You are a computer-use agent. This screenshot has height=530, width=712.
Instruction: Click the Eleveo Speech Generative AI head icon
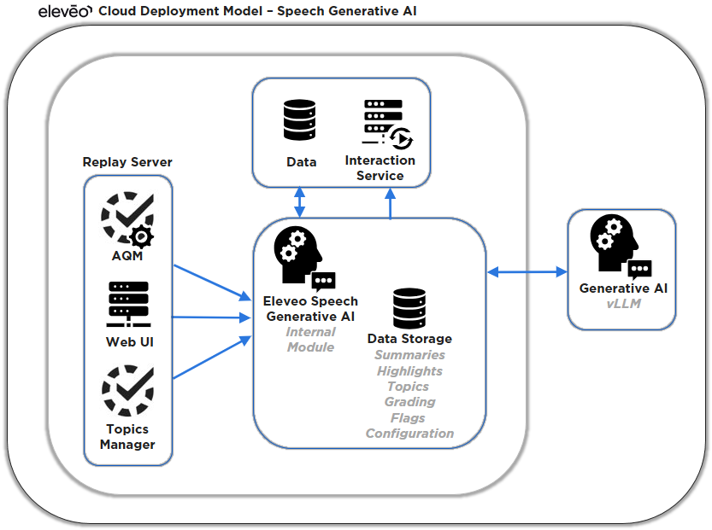click(303, 255)
